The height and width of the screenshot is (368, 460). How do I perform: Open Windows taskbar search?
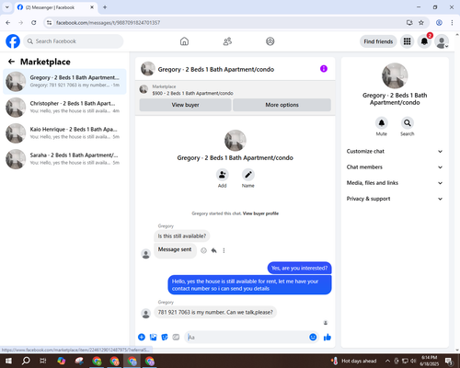click(x=26, y=361)
